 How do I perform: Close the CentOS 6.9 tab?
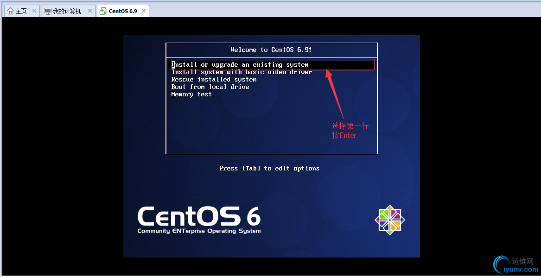tap(144, 11)
